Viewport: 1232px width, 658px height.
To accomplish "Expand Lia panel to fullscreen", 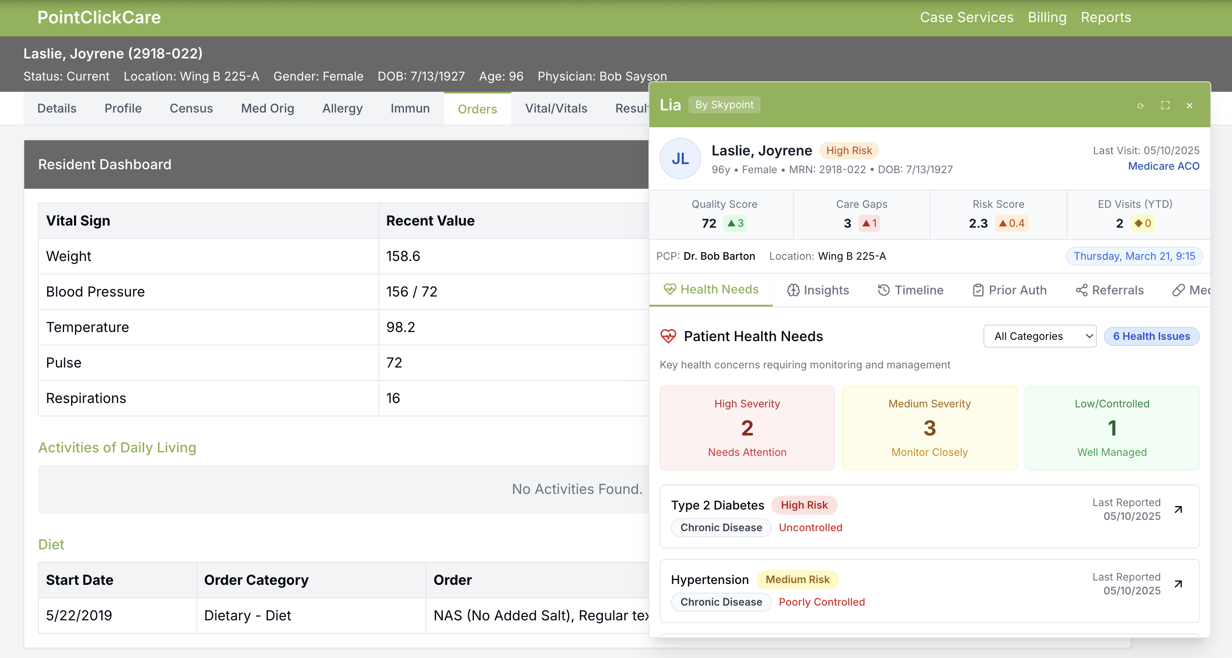I will click(1165, 106).
